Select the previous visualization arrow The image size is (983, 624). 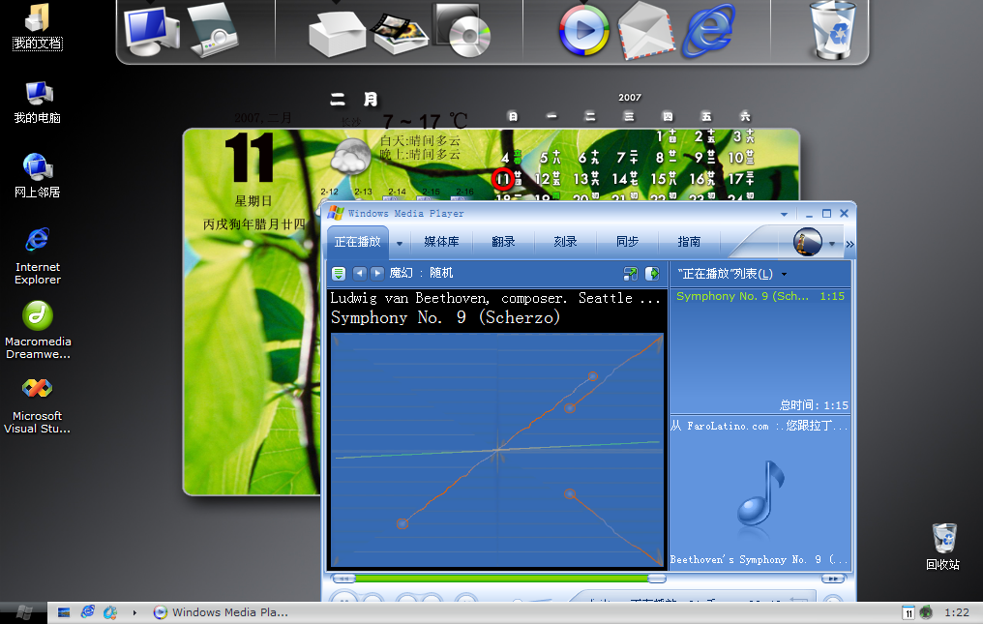tap(360, 273)
